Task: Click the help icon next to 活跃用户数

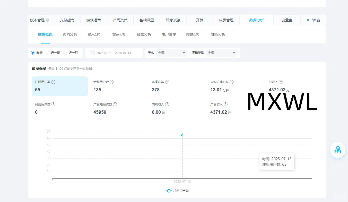Action: point(112,82)
